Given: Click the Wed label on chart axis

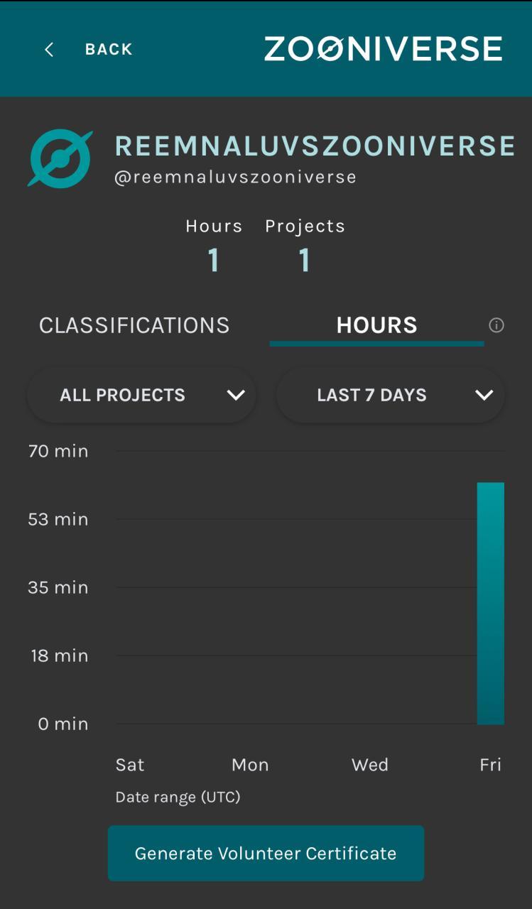Looking at the screenshot, I should [x=370, y=765].
